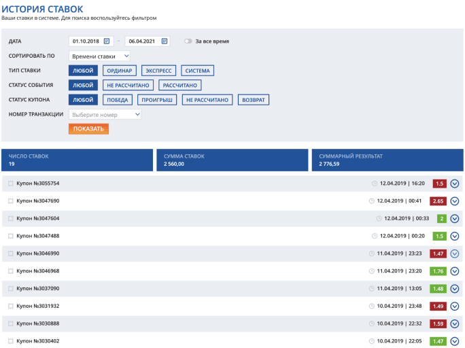This screenshot has height=348, width=465.
Task: Click ticket icon of coupon №3047604
Action: pyautogui.click(x=11, y=218)
